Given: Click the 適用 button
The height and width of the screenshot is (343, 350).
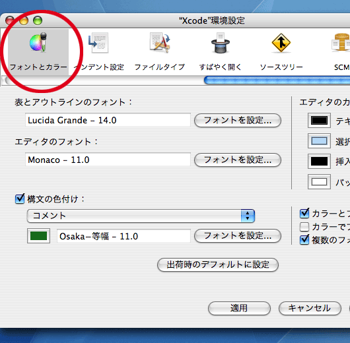Looking at the screenshot, I should (239, 309).
